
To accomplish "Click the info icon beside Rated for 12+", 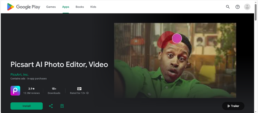I will (x=87, y=93).
